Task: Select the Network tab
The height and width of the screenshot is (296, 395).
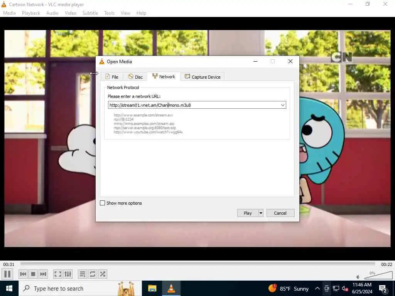Action: coord(164,77)
